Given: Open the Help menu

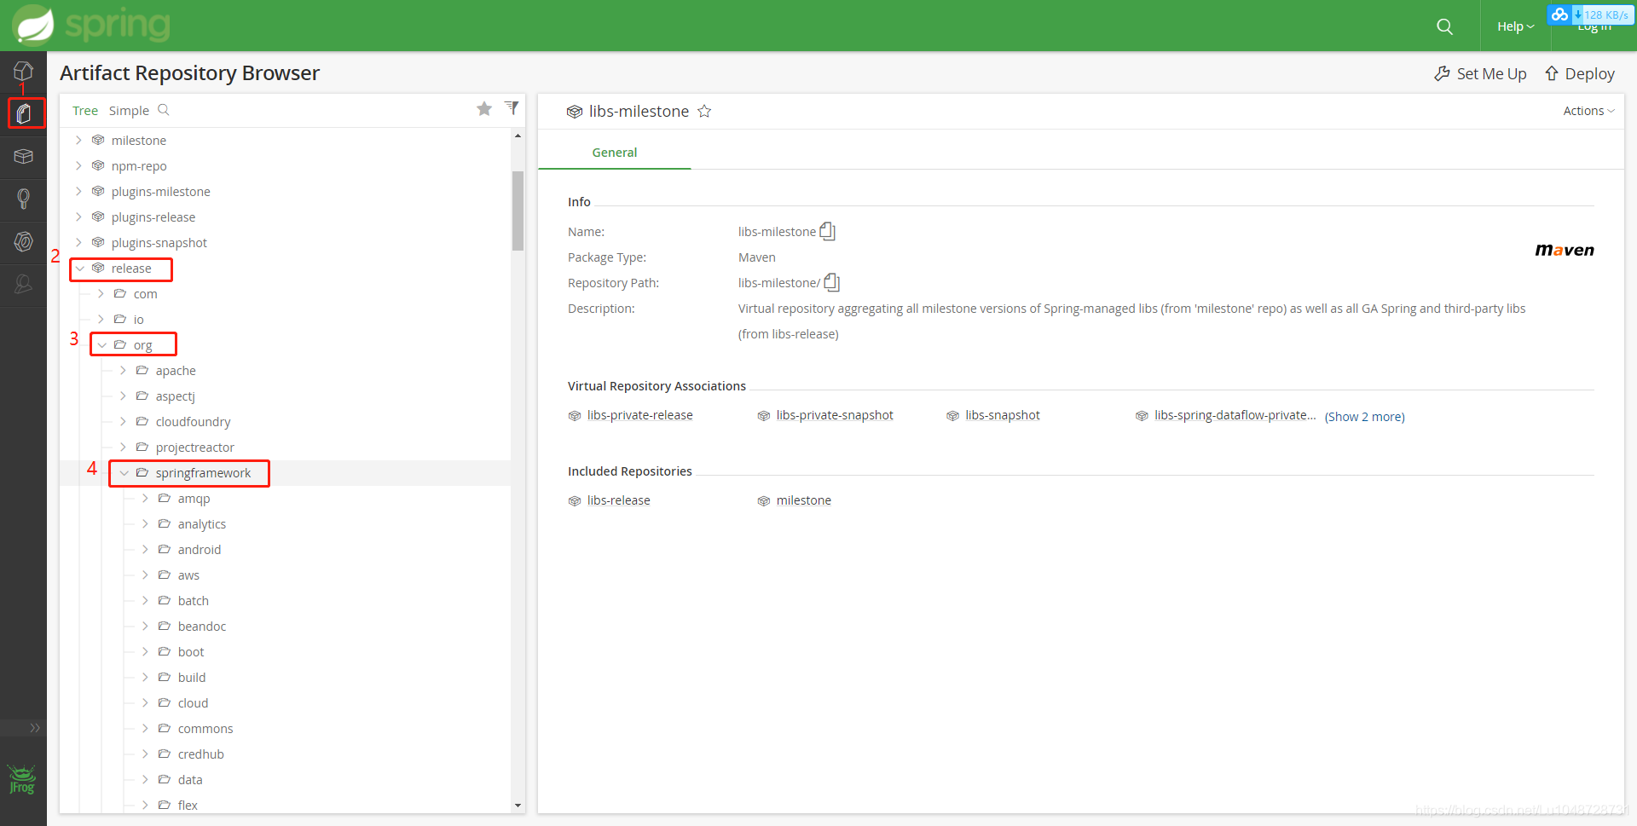Looking at the screenshot, I should pyautogui.click(x=1515, y=26).
